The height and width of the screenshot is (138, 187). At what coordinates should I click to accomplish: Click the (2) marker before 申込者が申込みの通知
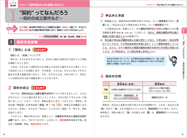click(101, 40)
